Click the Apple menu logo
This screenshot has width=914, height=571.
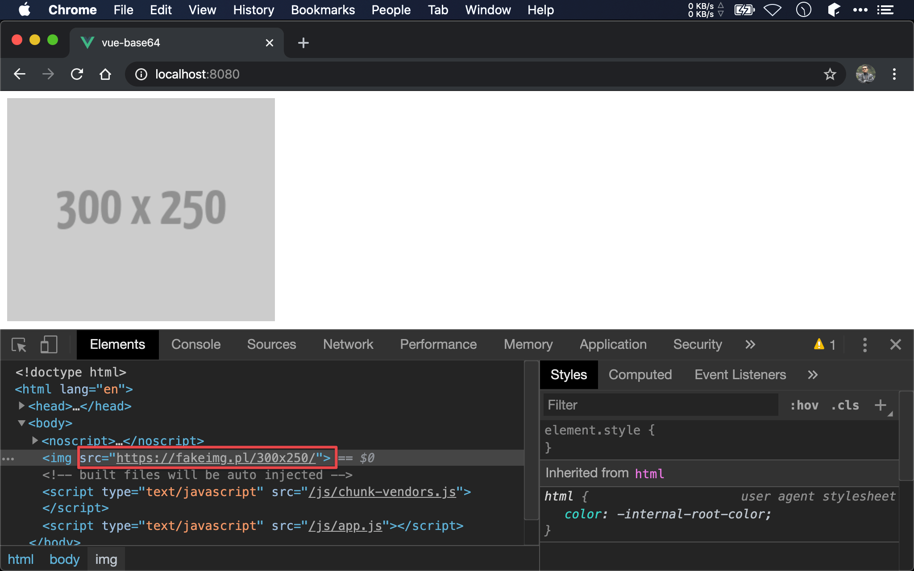click(x=25, y=9)
